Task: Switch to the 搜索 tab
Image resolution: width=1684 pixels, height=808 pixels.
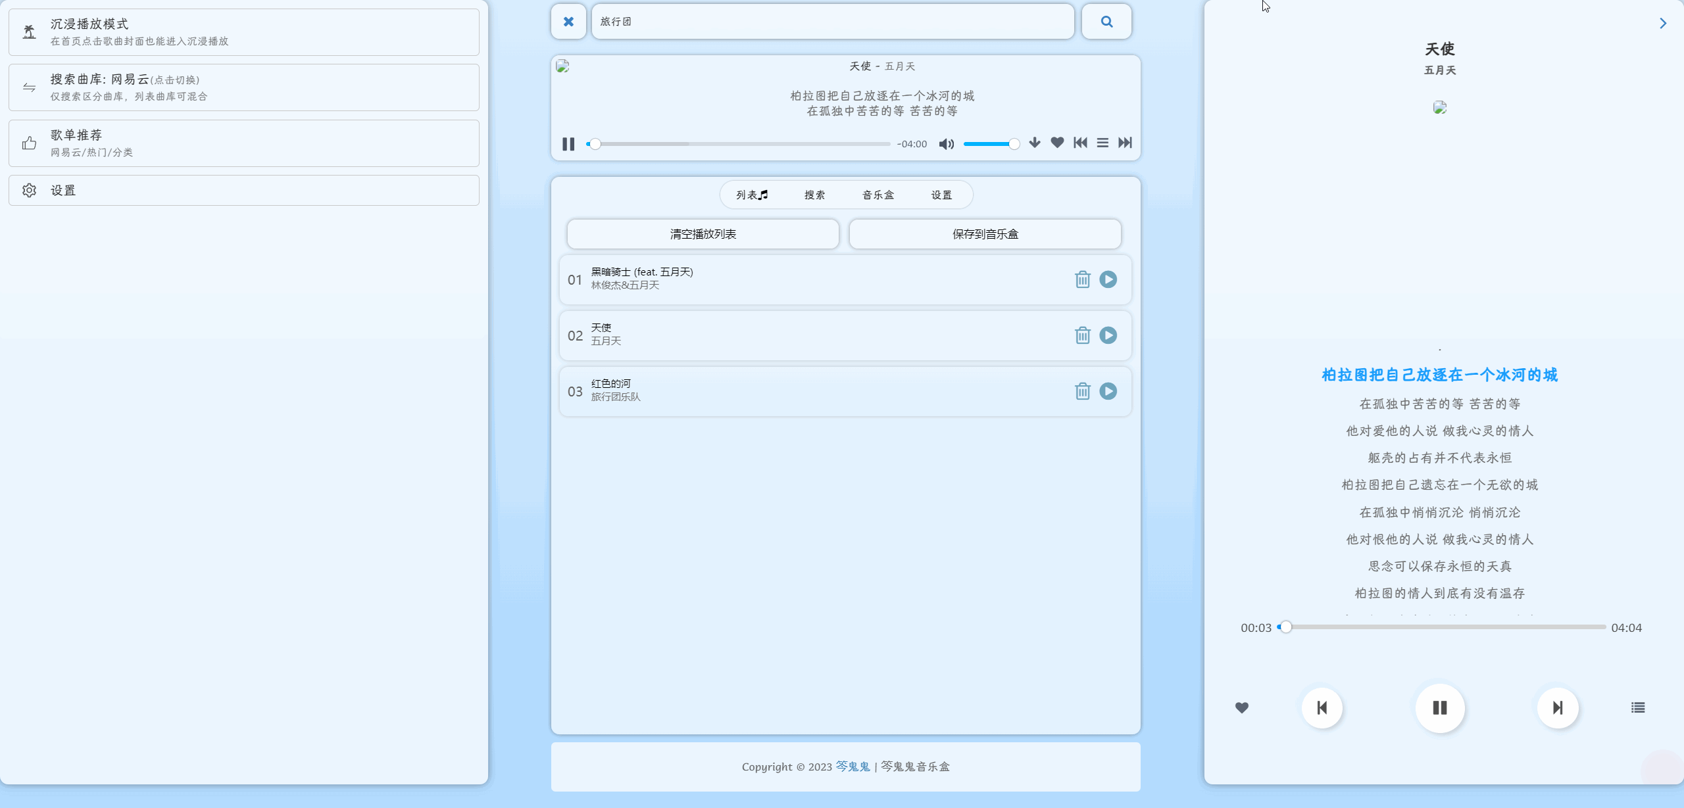Action: (x=814, y=195)
